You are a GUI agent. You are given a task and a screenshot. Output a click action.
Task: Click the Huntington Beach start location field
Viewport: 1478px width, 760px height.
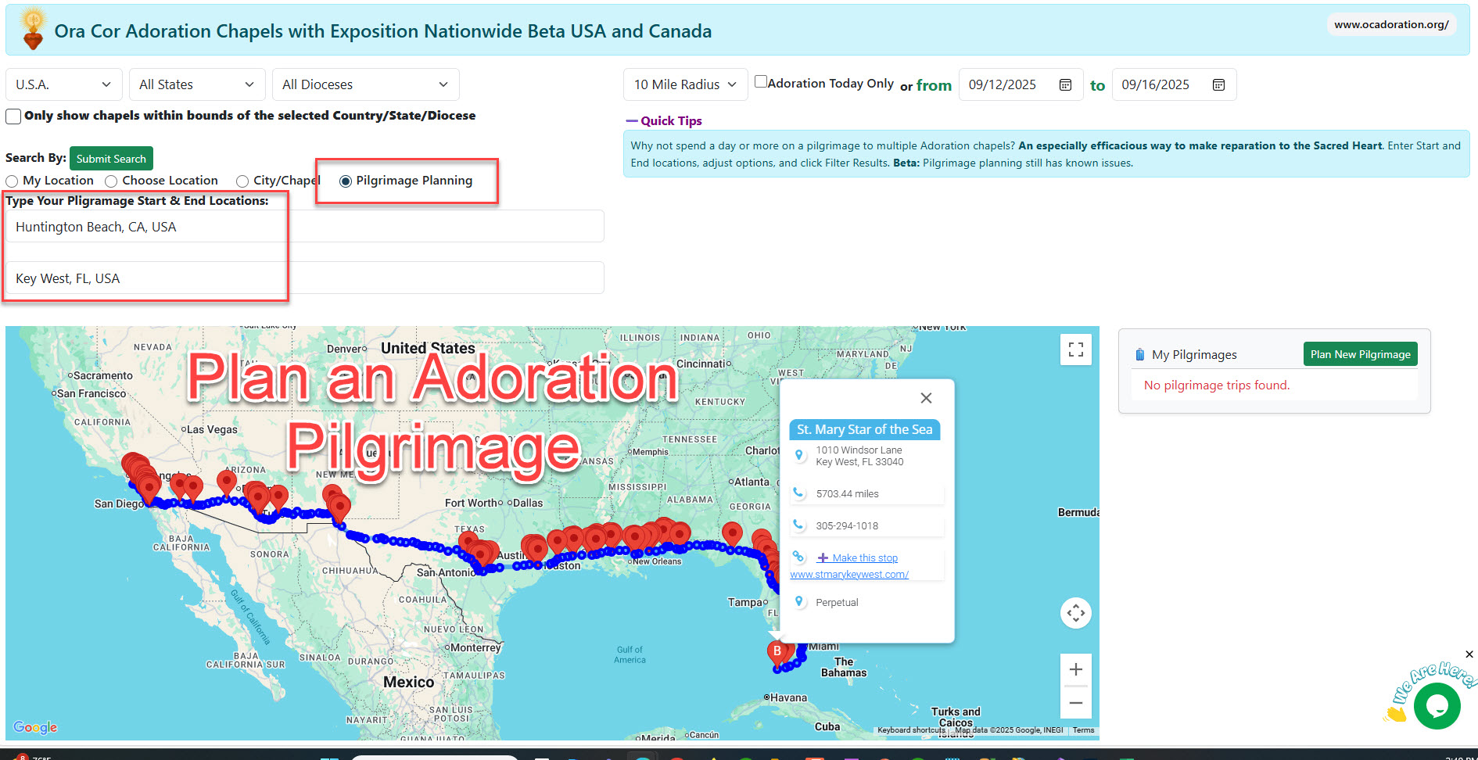(304, 226)
